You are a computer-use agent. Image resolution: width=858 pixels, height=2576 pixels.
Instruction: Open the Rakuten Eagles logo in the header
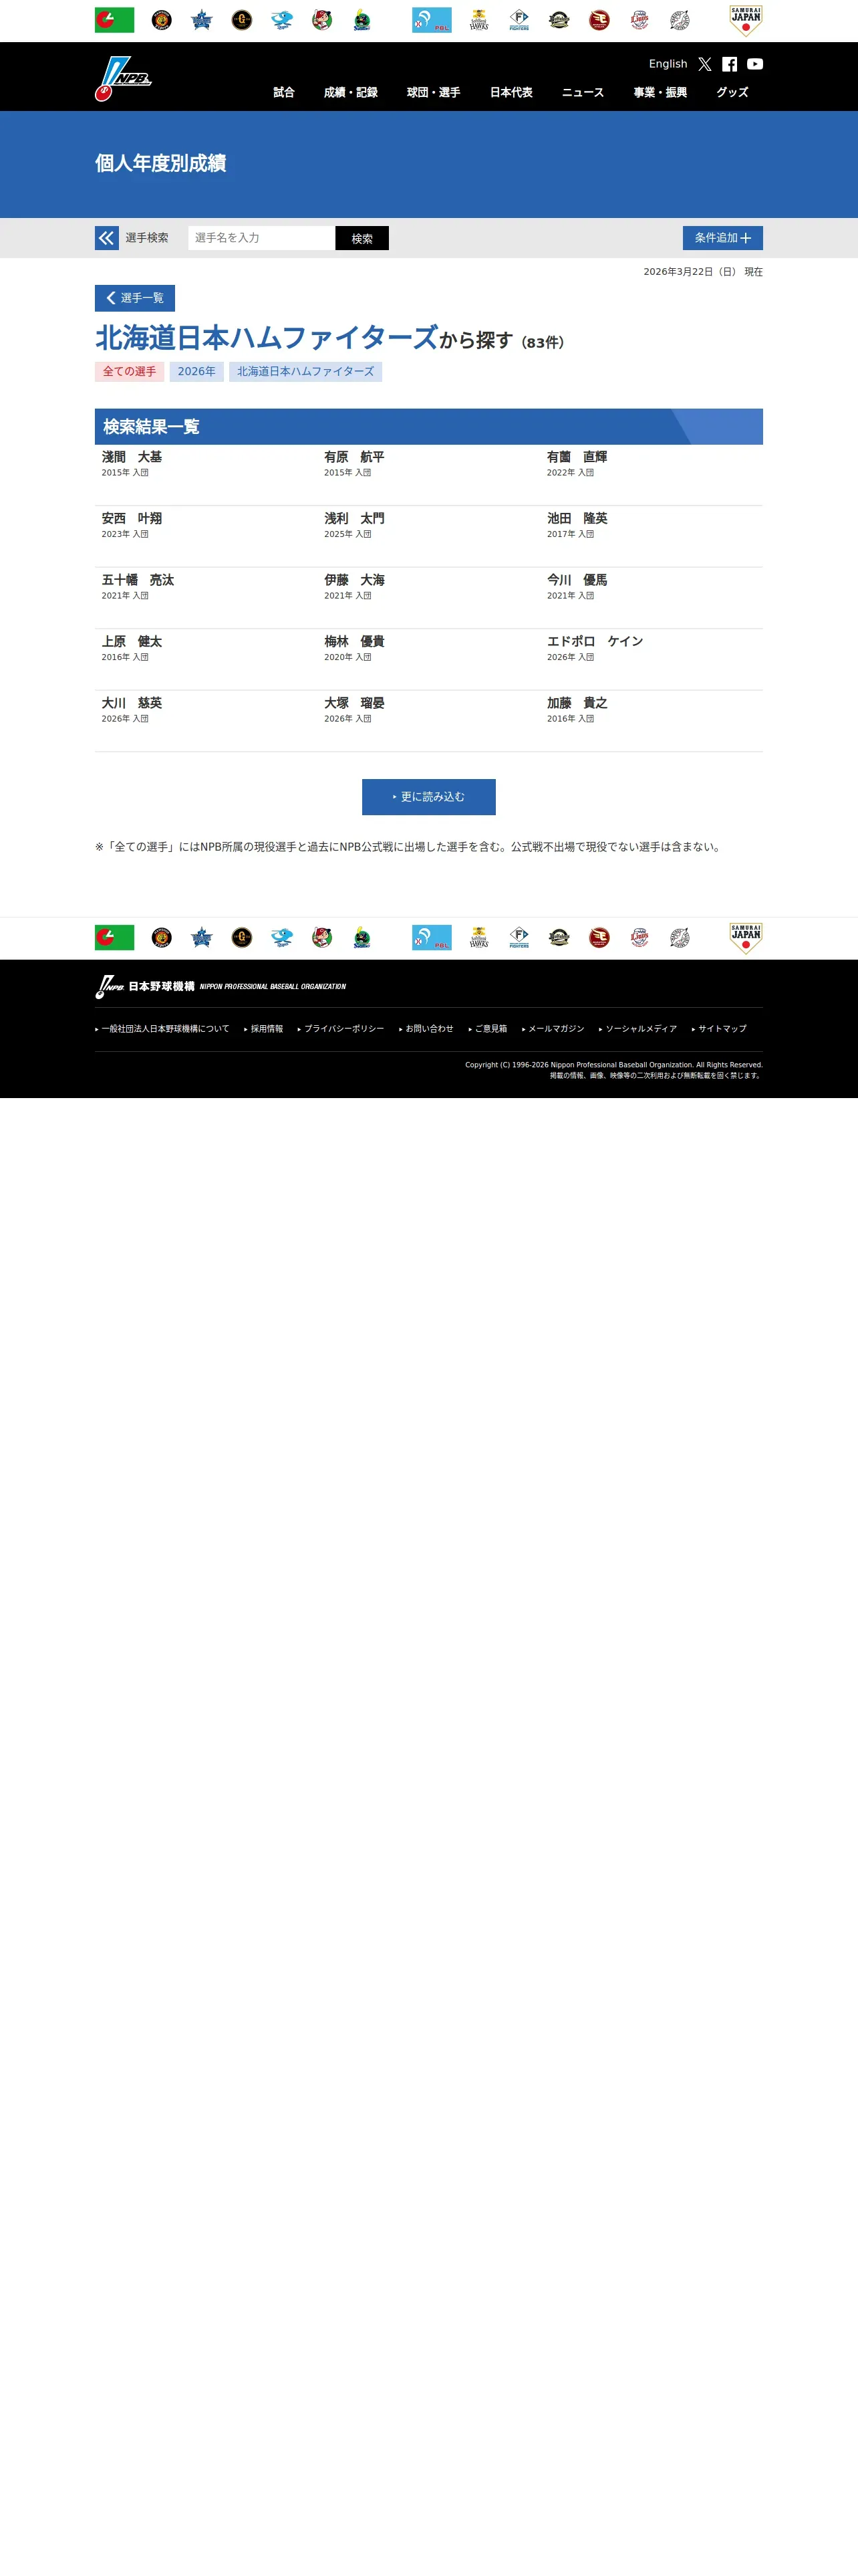point(599,20)
